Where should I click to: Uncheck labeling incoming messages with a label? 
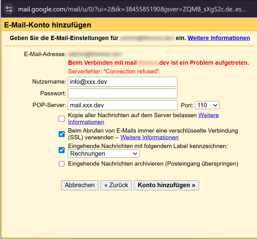[61, 150]
